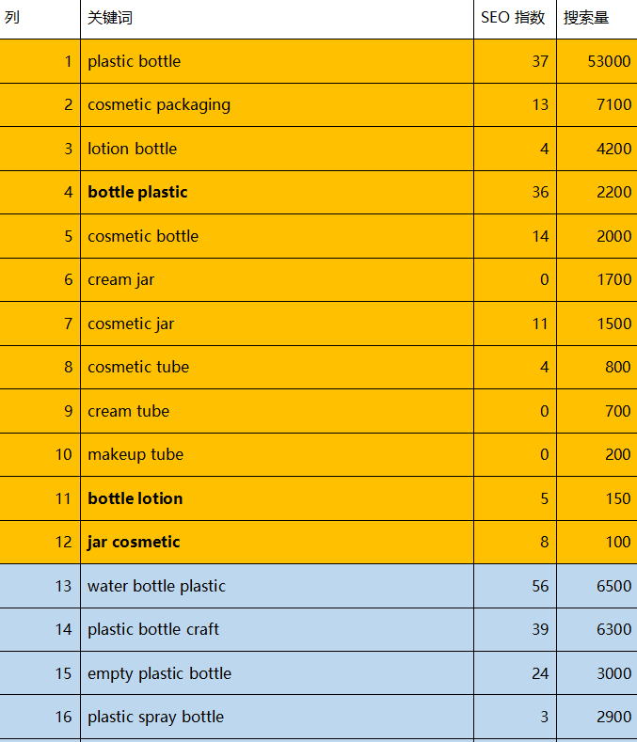Viewport: 637px width, 742px height.
Task: Select the 搜索量 column header
Action: (597, 19)
